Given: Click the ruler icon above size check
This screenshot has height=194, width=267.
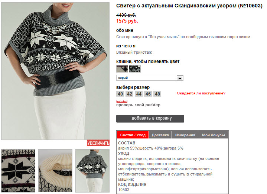Looking at the screenshot, I should (122, 101).
